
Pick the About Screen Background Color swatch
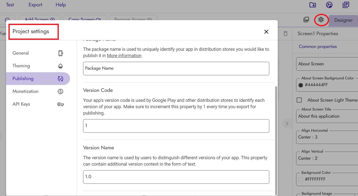click(301, 85)
